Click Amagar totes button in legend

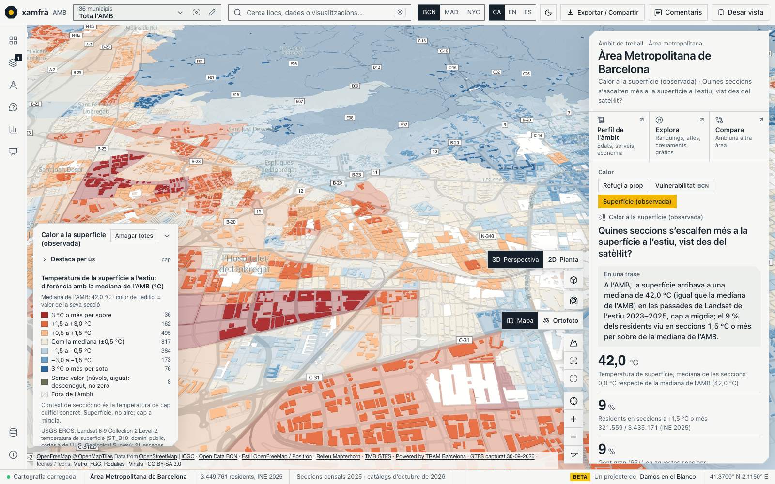pos(134,236)
